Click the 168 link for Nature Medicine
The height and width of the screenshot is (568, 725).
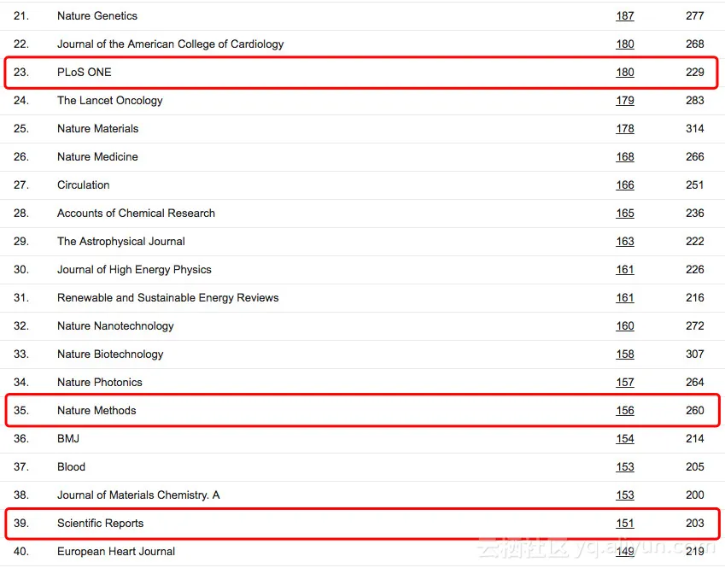(625, 157)
